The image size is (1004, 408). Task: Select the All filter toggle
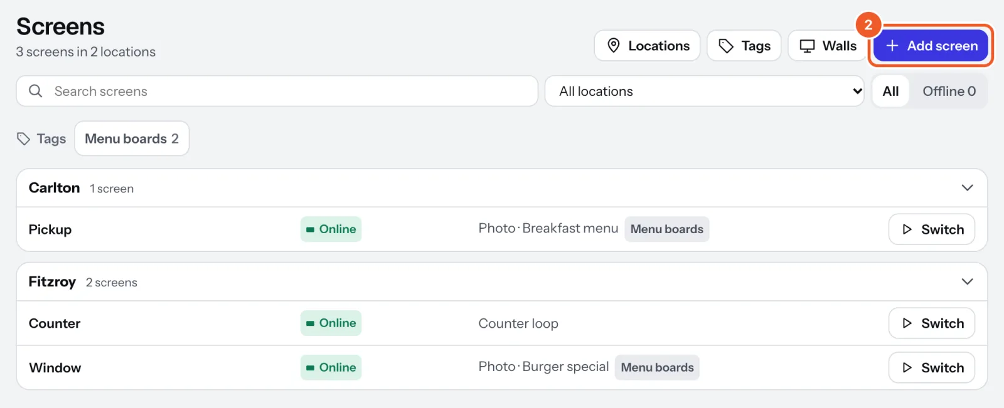tap(890, 92)
